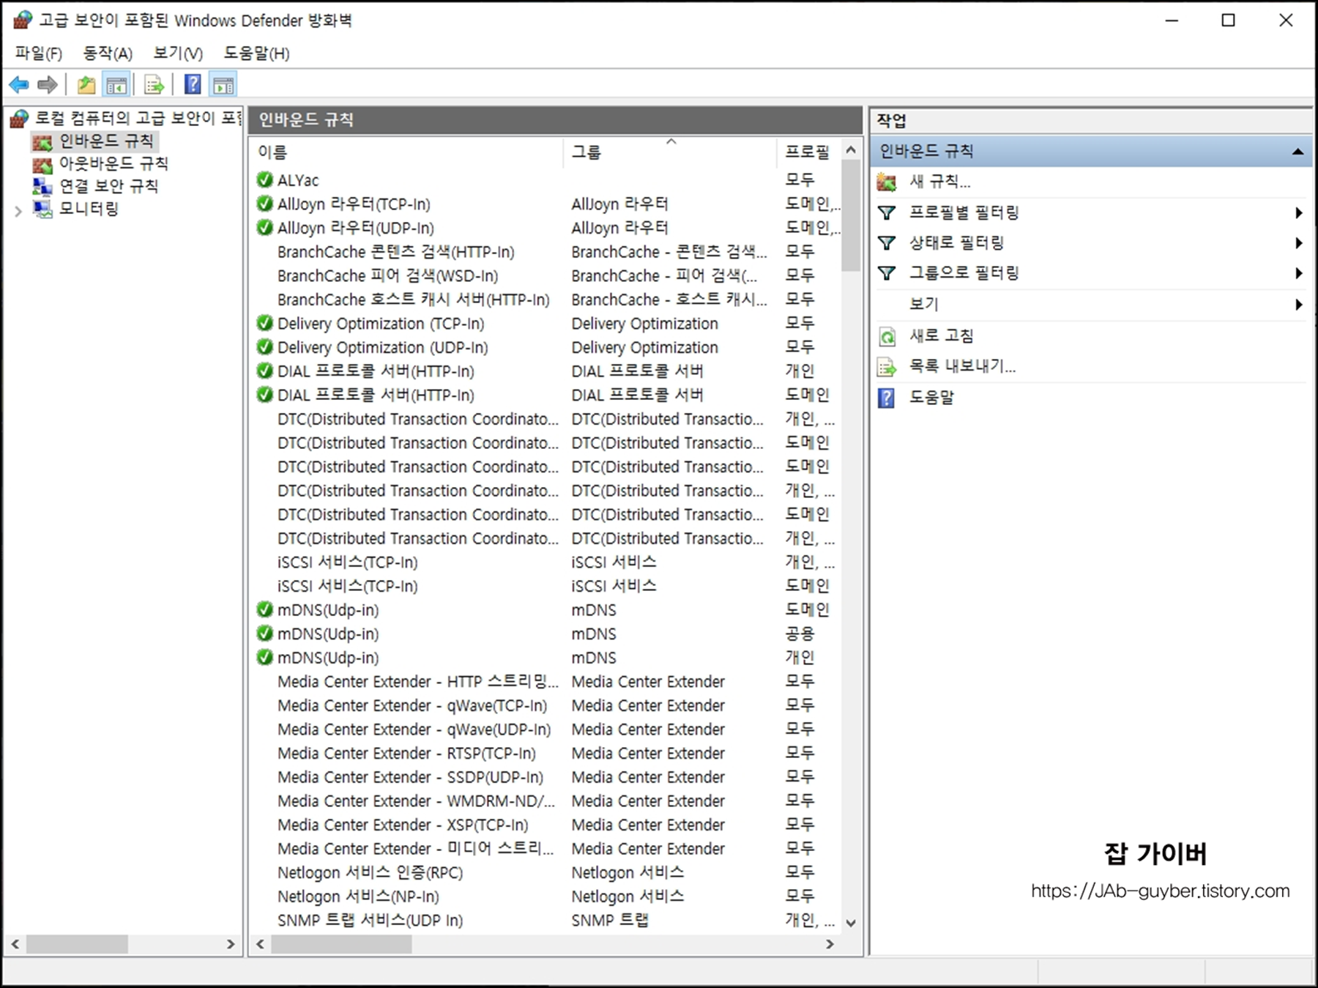The height and width of the screenshot is (988, 1318).
Task: Click the tree pane horizontal scrollbar thumb
Action: point(77,945)
